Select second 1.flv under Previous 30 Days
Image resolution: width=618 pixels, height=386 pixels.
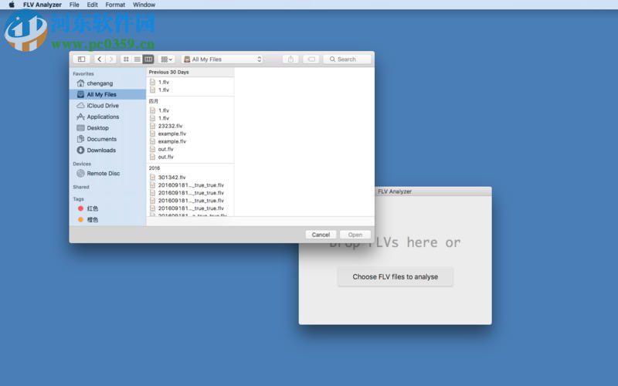(190, 90)
